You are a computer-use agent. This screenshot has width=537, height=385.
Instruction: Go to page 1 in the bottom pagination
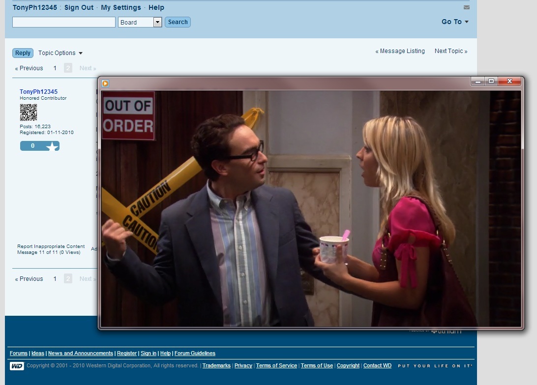55,278
